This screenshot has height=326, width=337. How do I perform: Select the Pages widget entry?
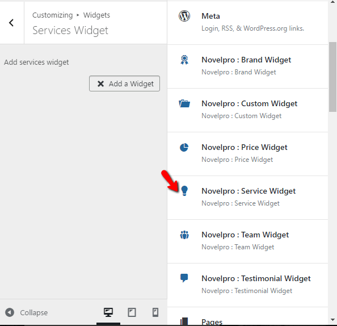coord(247,316)
